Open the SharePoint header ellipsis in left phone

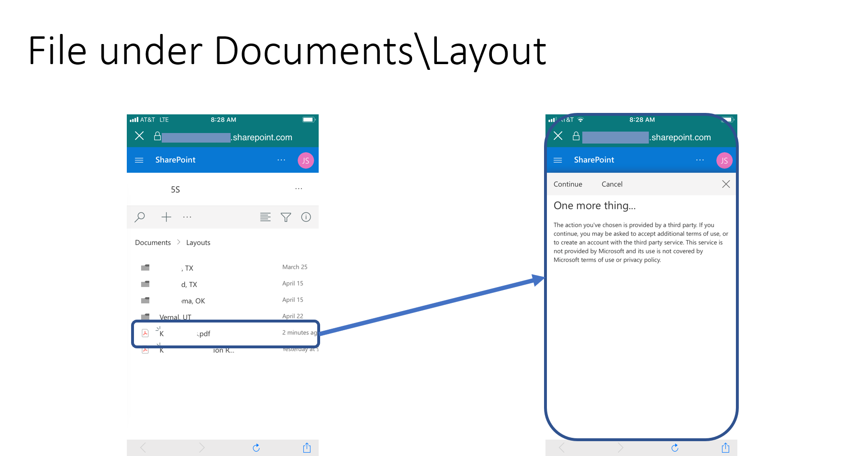[x=281, y=160]
